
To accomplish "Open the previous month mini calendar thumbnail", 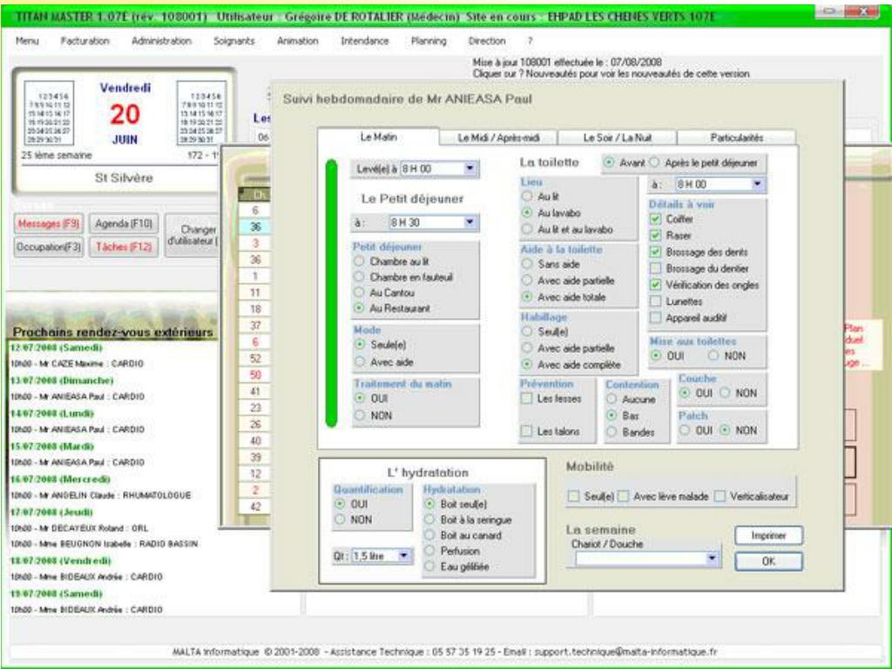I will point(49,113).
